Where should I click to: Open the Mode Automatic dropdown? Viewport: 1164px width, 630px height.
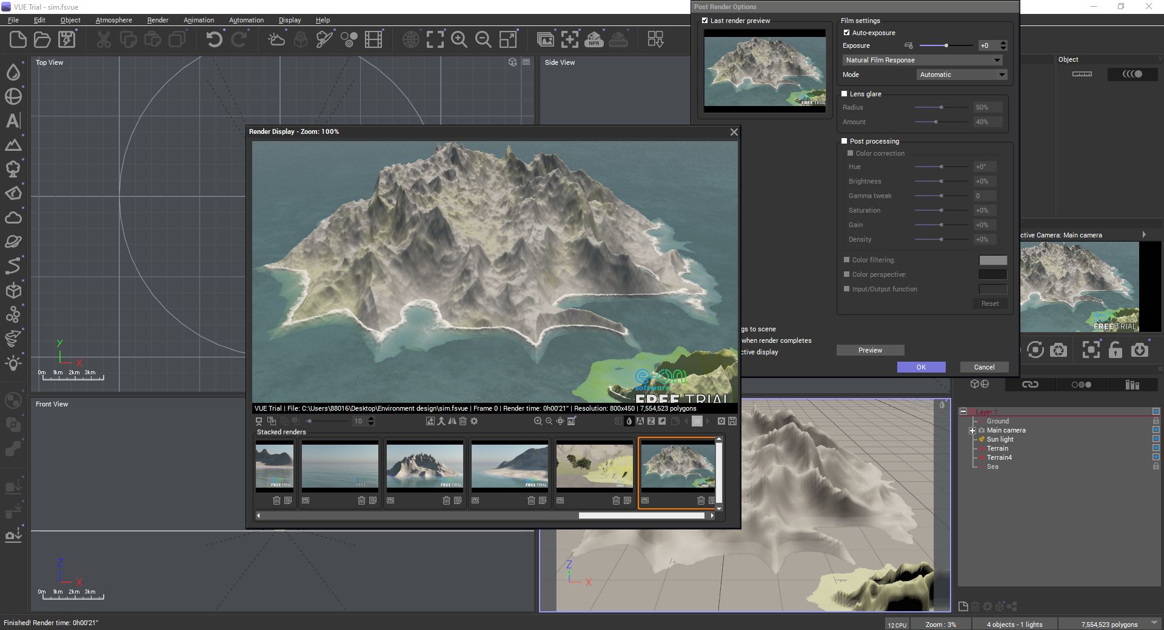pyautogui.click(x=962, y=75)
